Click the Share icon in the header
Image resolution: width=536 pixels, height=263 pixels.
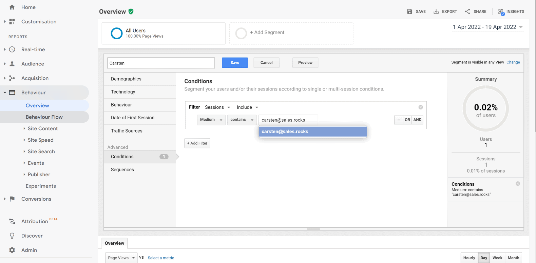tap(467, 12)
